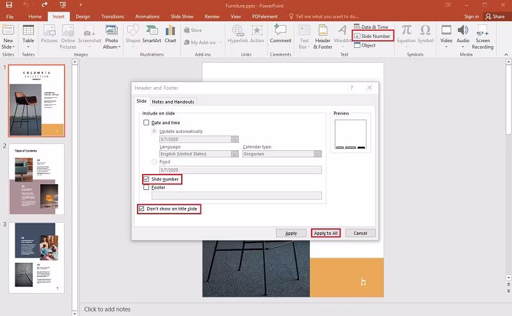The width and height of the screenshot is (512, 316).
Task: Open Customize Quick Access Toolbar arrow
Action: pos(81,5)
